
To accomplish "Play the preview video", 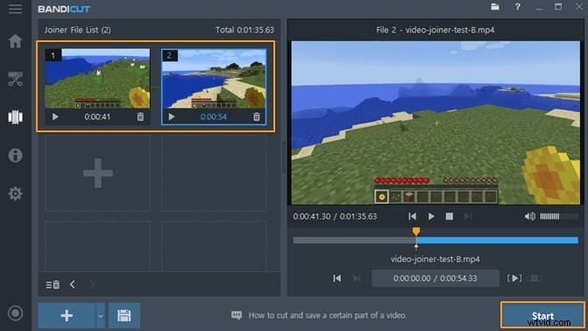I will coord(431,216).
